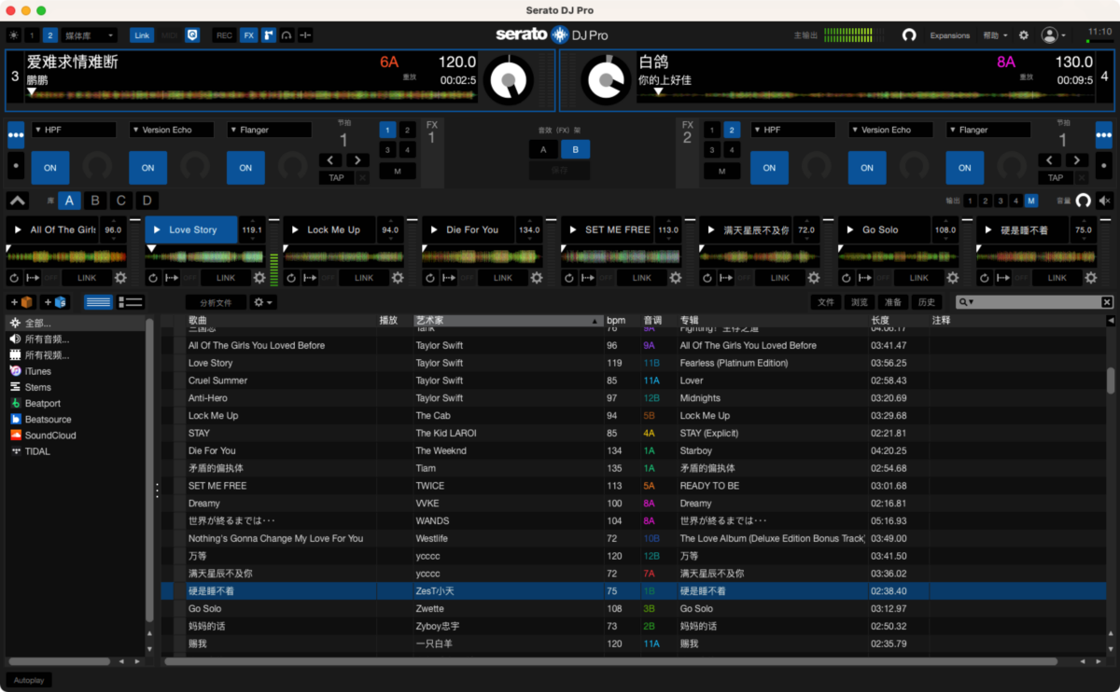
Task: Turn off Flanger on FX unit 1
Action: coord(245,168)
